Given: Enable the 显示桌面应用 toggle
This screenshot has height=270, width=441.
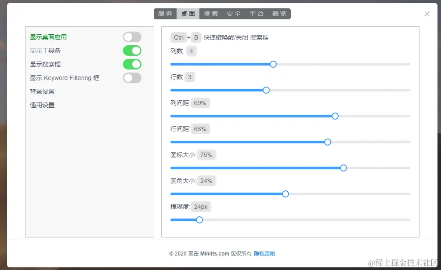Looking at the screenshot, I should tap(132, 36).
